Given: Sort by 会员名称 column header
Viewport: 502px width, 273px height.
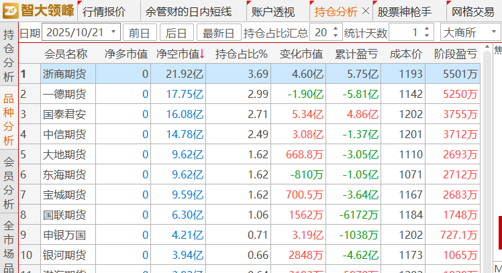Looking at the screenshot, I should click(x=66, y=54).
